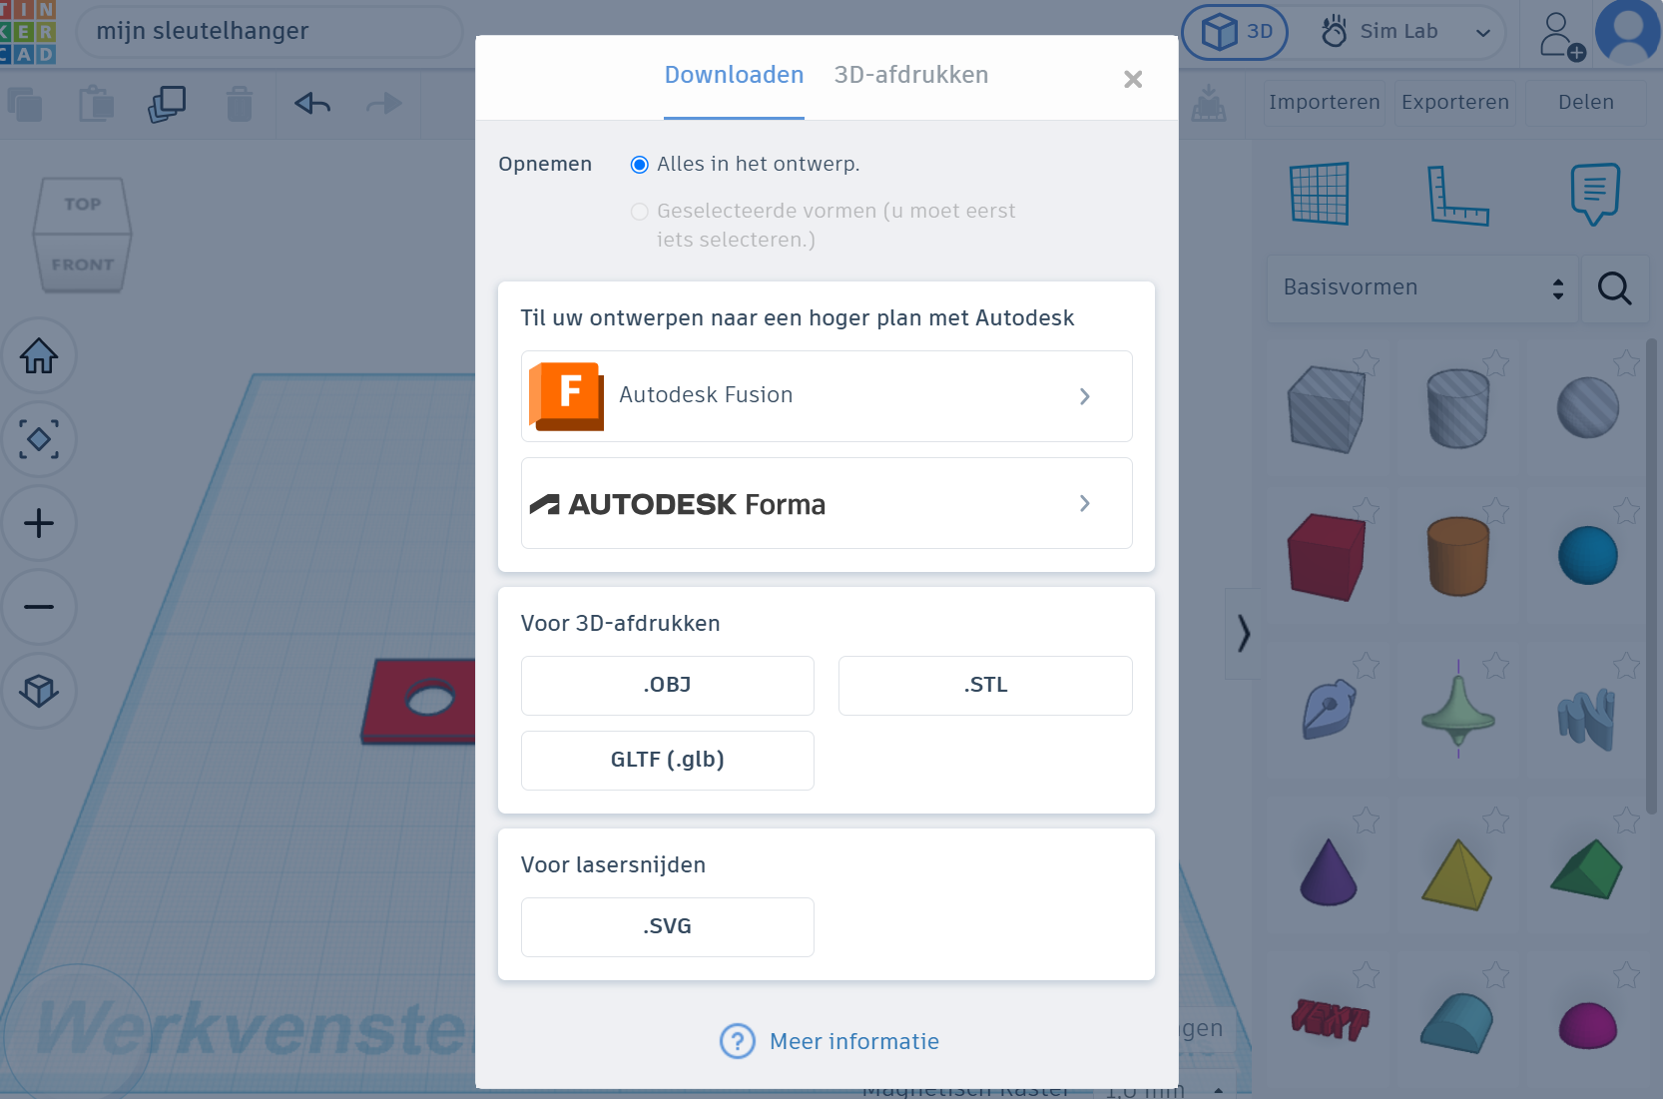Pick the striped hole sphere shape
Screen dimensions: 1663x1099
pyautogui.click(x=1588, y=408)
